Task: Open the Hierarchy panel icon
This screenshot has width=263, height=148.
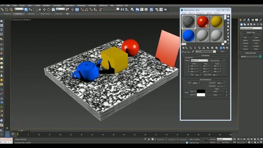Action: coord(249,20)
